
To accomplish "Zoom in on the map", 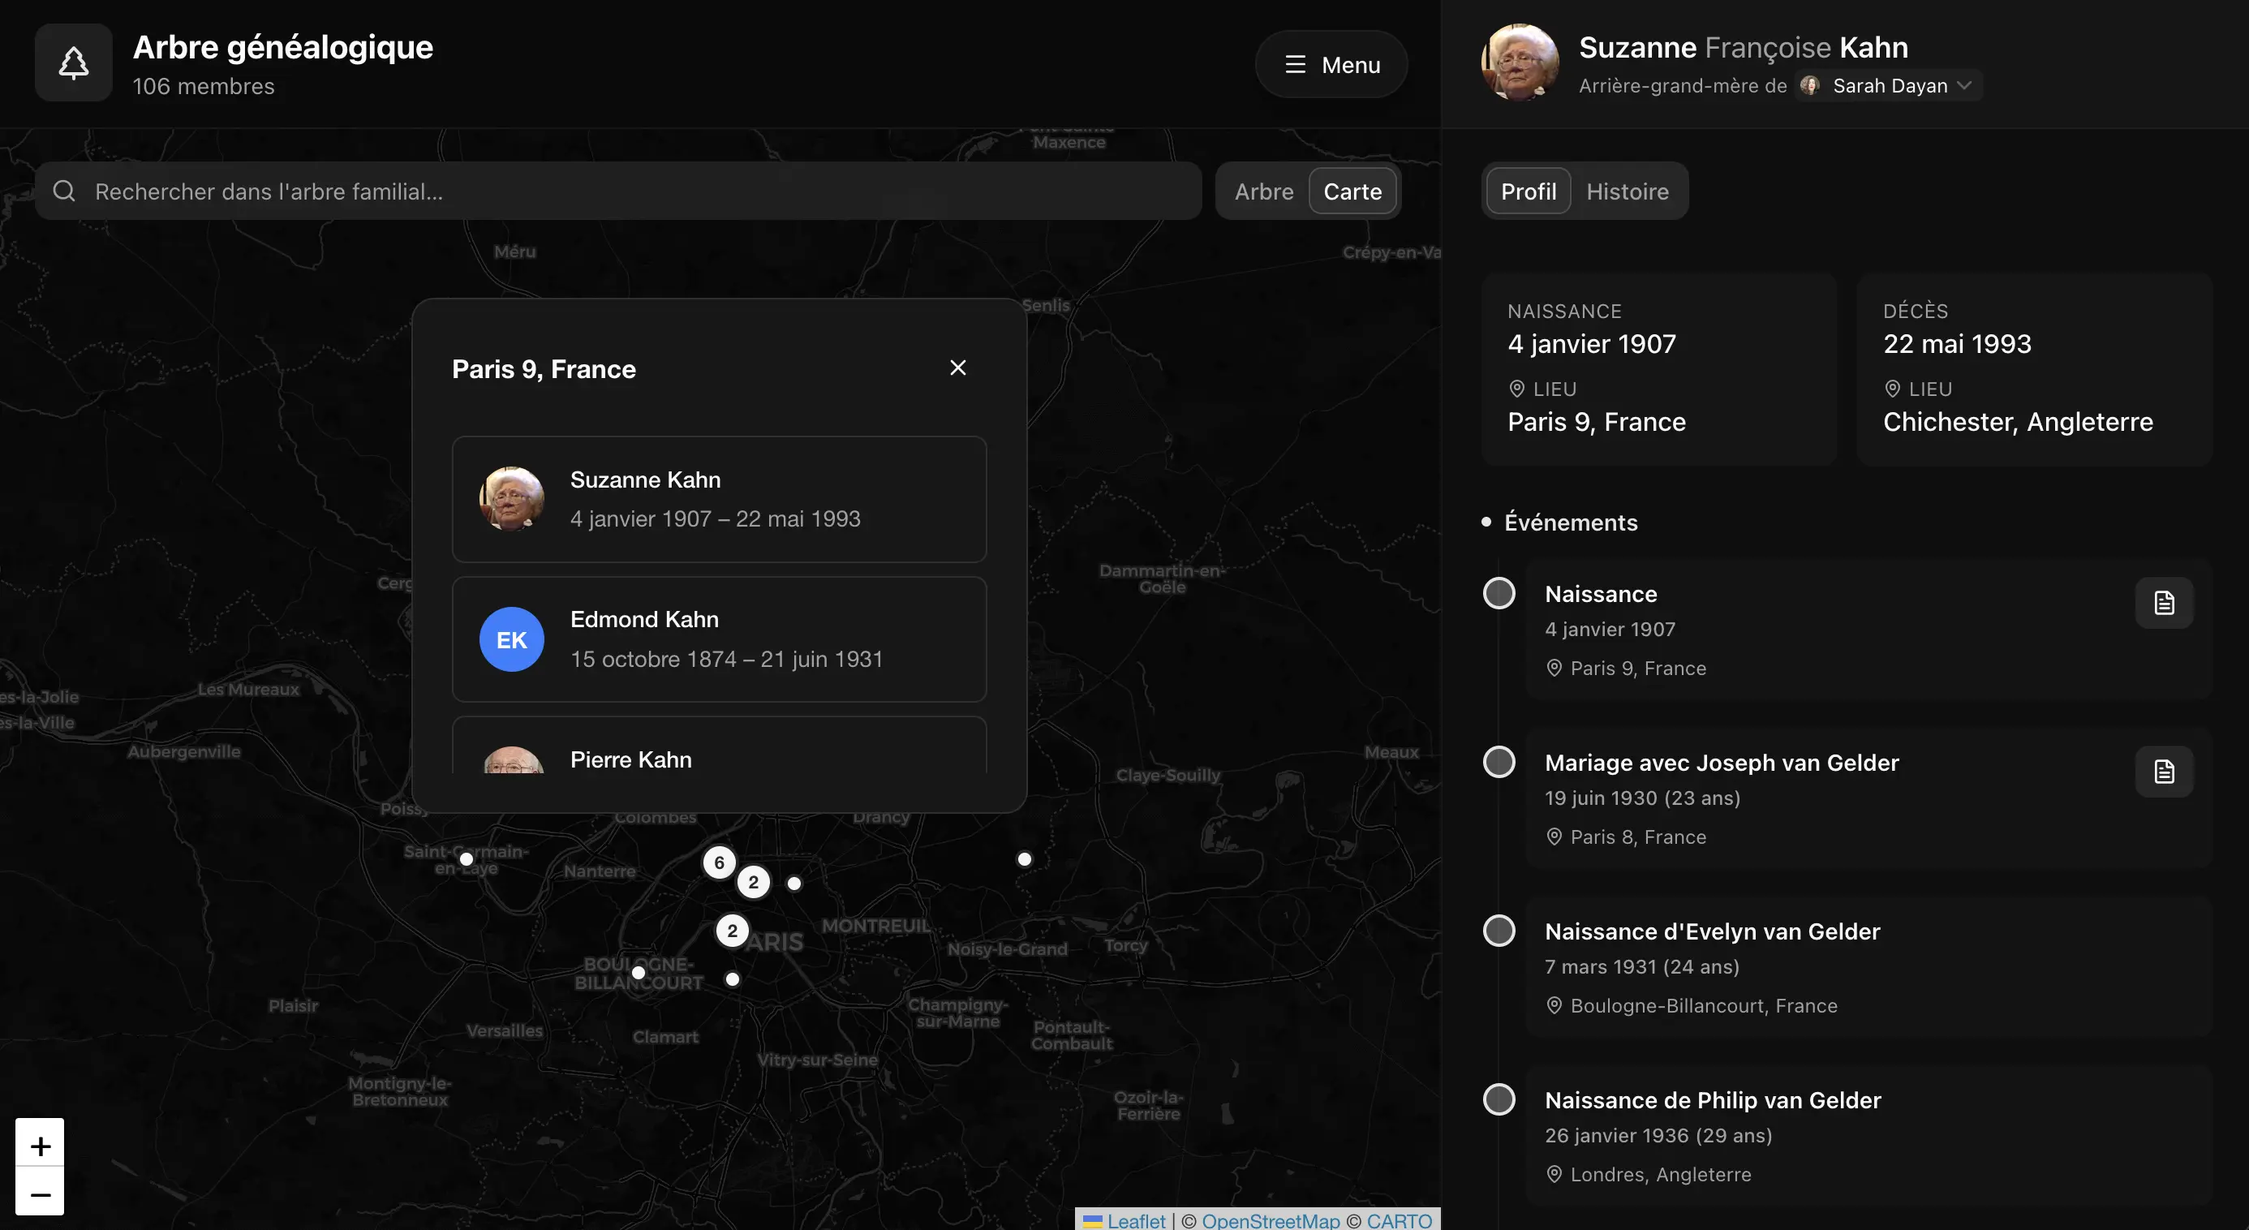I will 41,1146.
